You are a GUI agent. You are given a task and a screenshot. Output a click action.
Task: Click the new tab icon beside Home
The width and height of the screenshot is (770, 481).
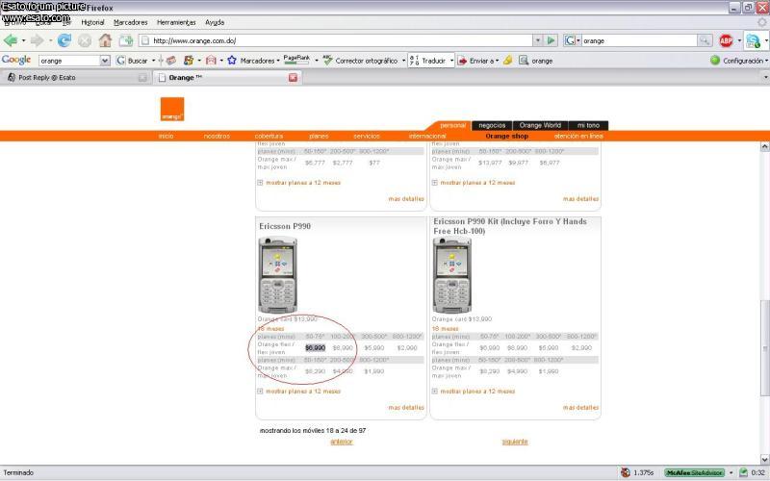[x=126, y=40]
